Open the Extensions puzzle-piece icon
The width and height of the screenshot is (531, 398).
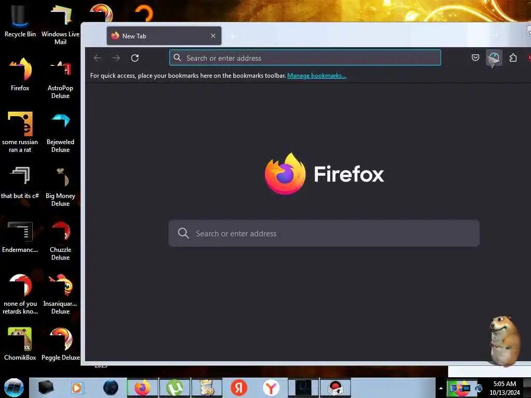click(513, 58)
